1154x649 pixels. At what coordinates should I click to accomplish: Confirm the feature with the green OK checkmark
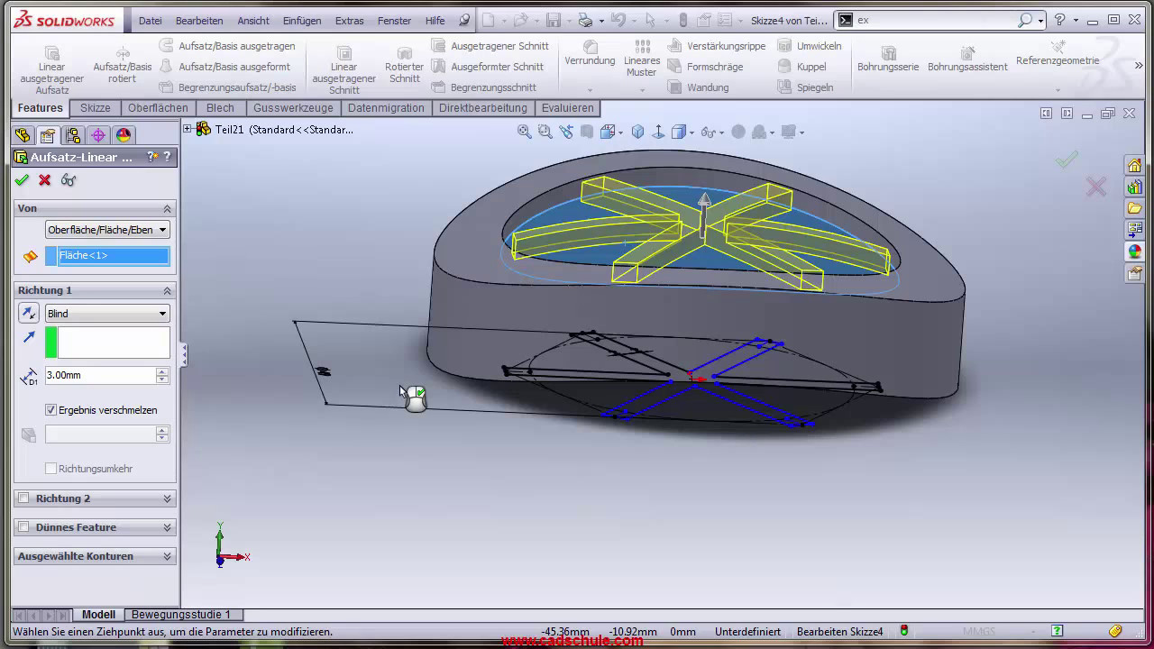(x=22, y=180)
